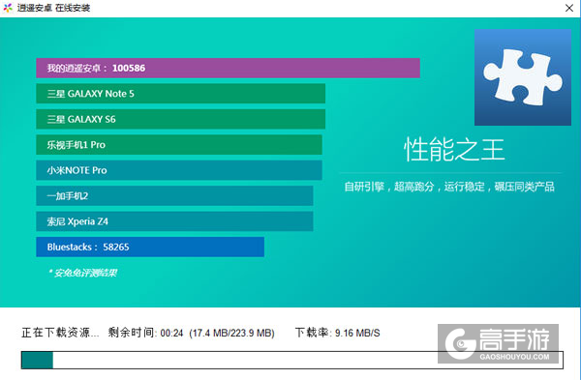Image resolution: width=581 pixels, height=380 pixels.
Task: Select the 三星 GALAXY Note 5 bar
Action: 180,94
